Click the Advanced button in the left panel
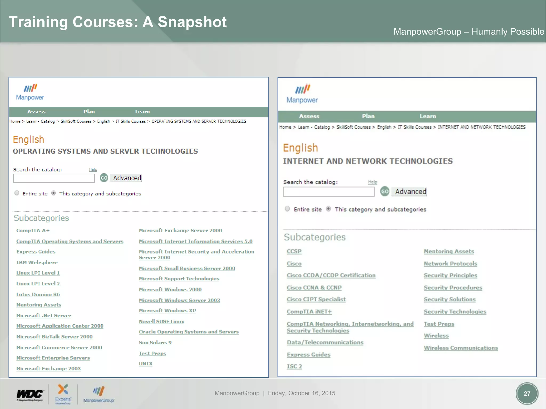 point(126,178)
